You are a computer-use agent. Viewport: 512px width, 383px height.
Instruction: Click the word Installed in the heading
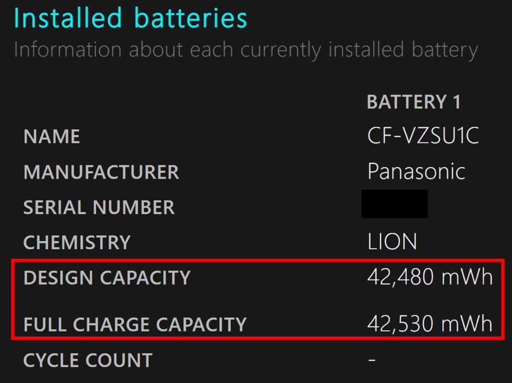[67, 18]
